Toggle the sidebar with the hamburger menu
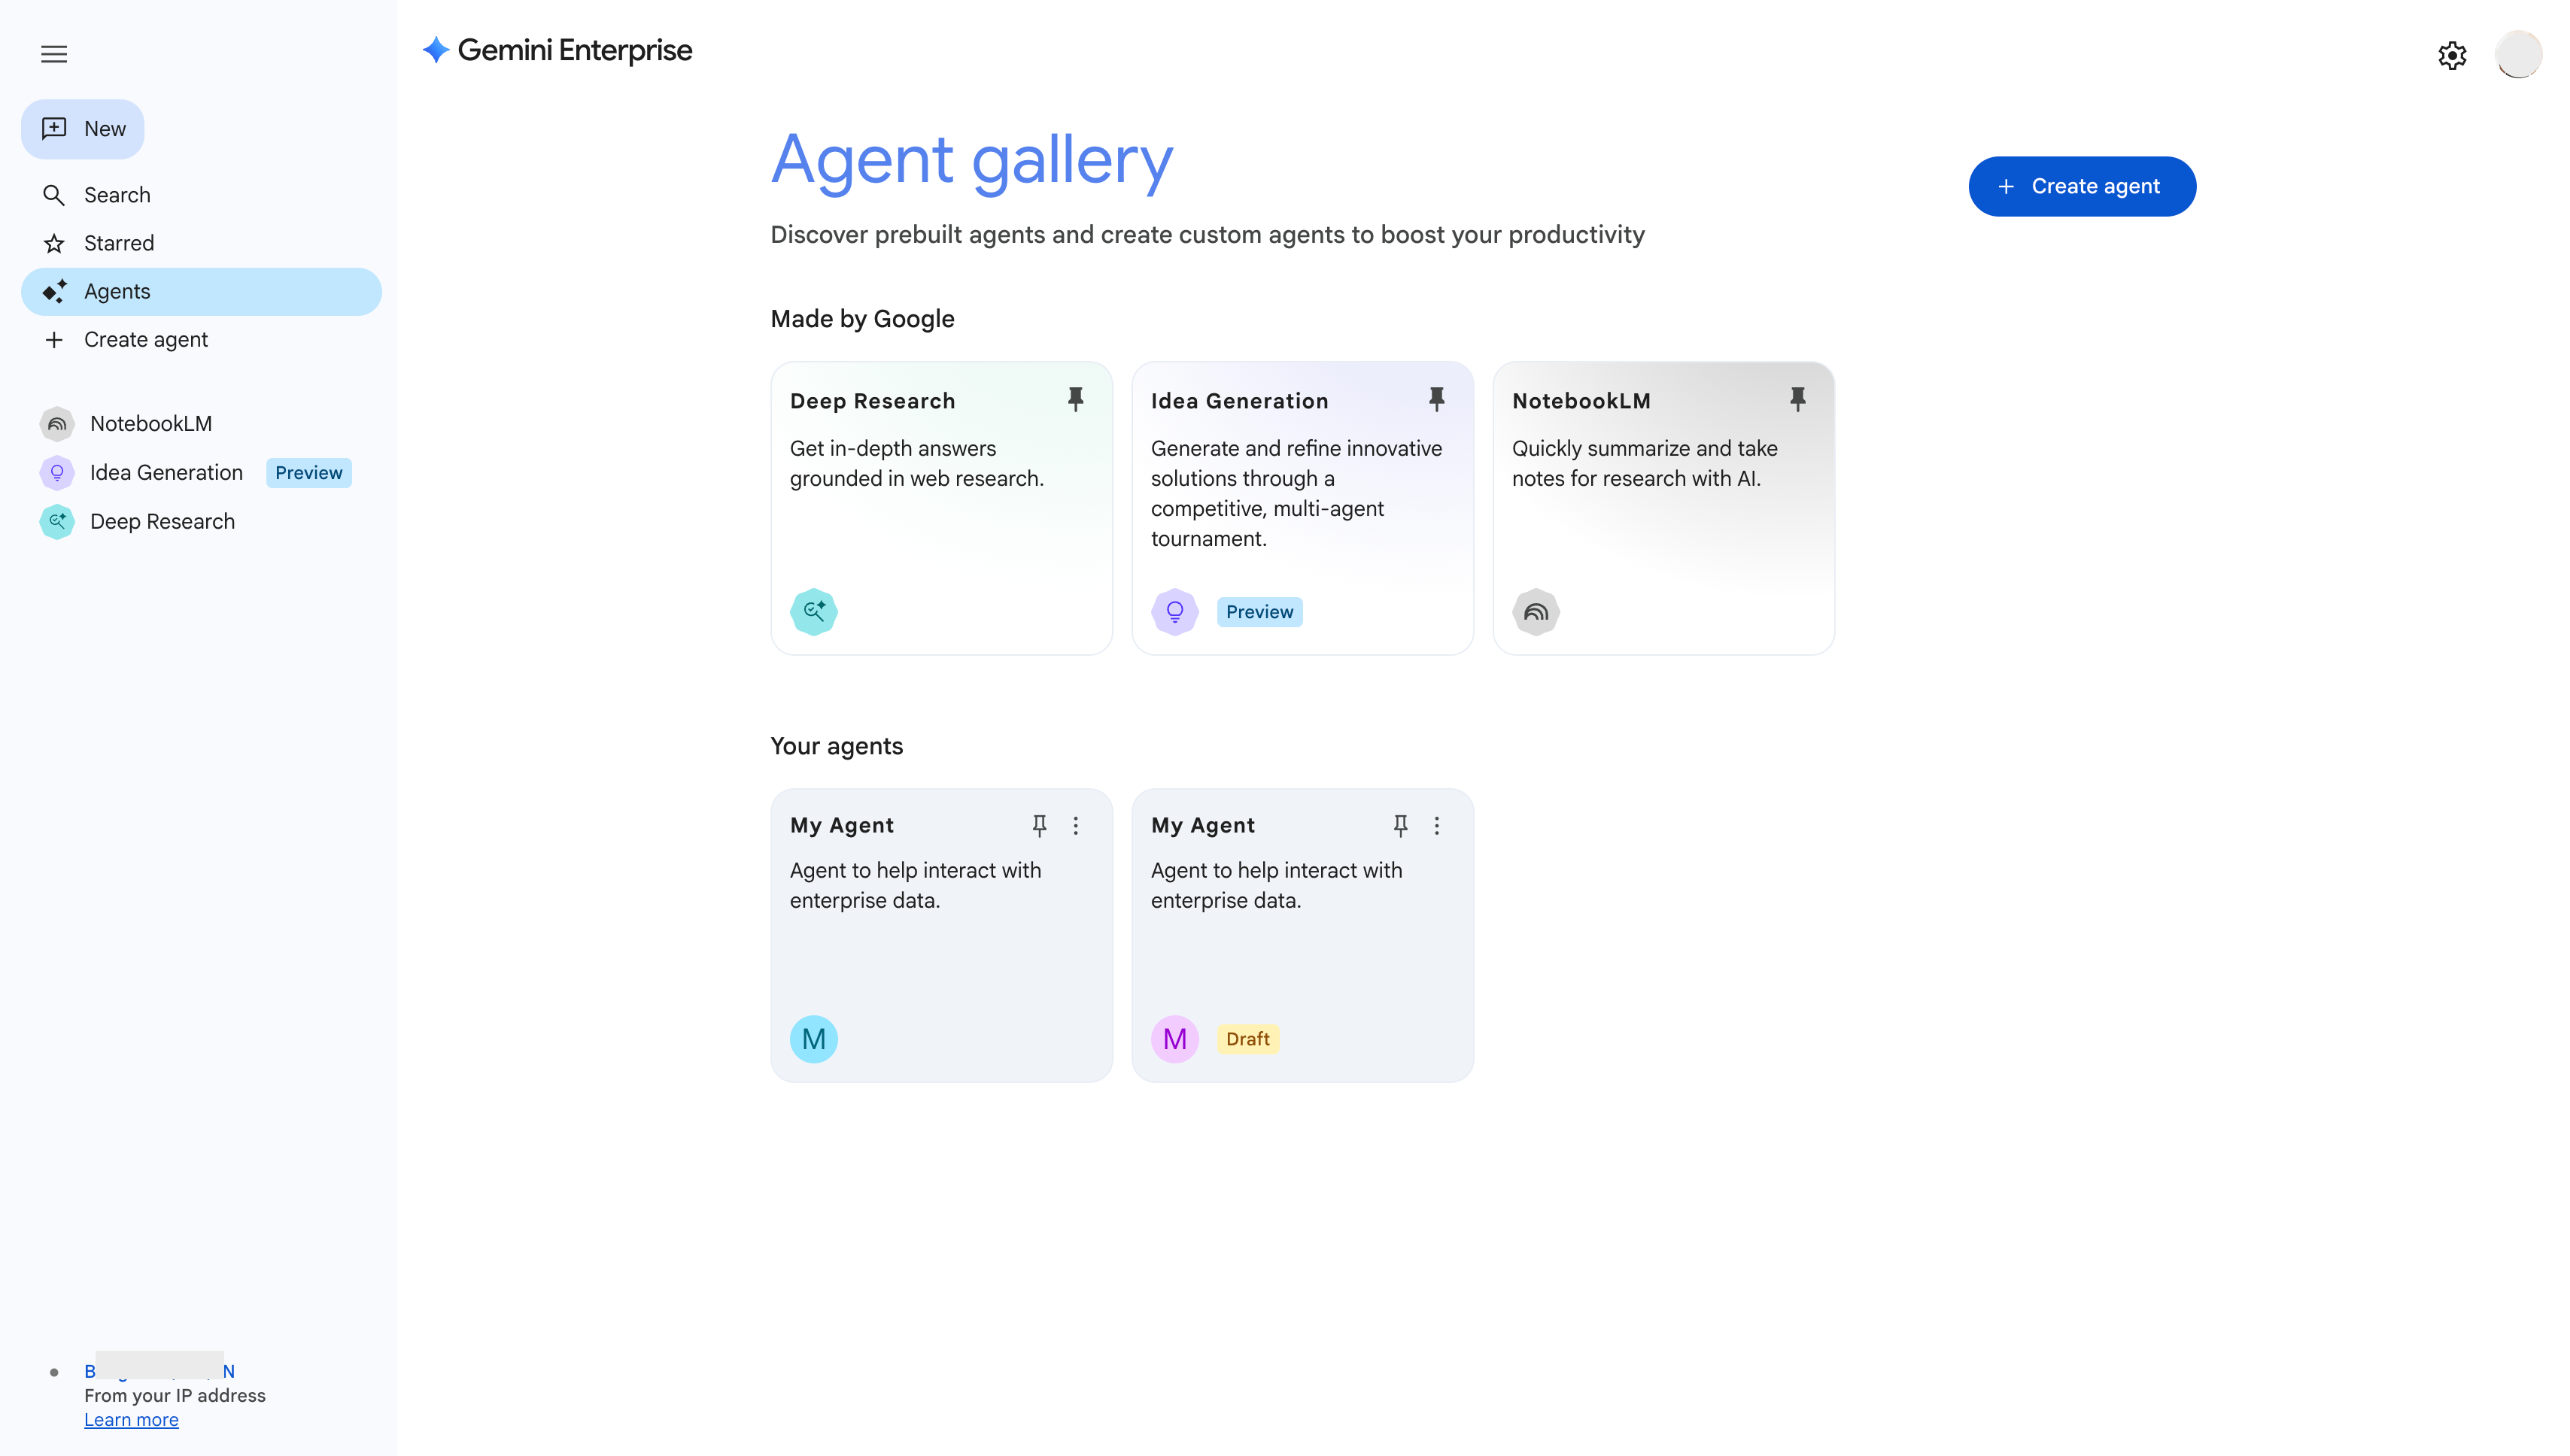Screen dimensions: 2570x1456 point(53,54)
